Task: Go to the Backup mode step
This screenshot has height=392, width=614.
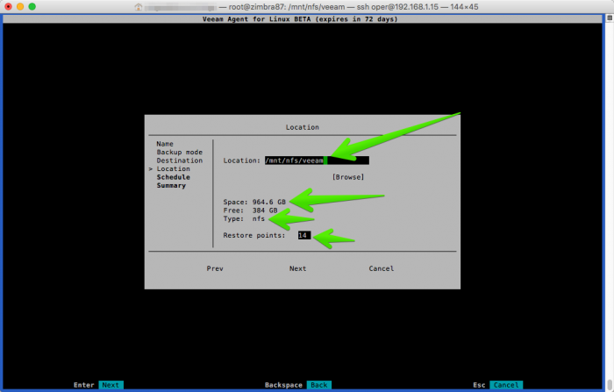Action: pos(179,152)
